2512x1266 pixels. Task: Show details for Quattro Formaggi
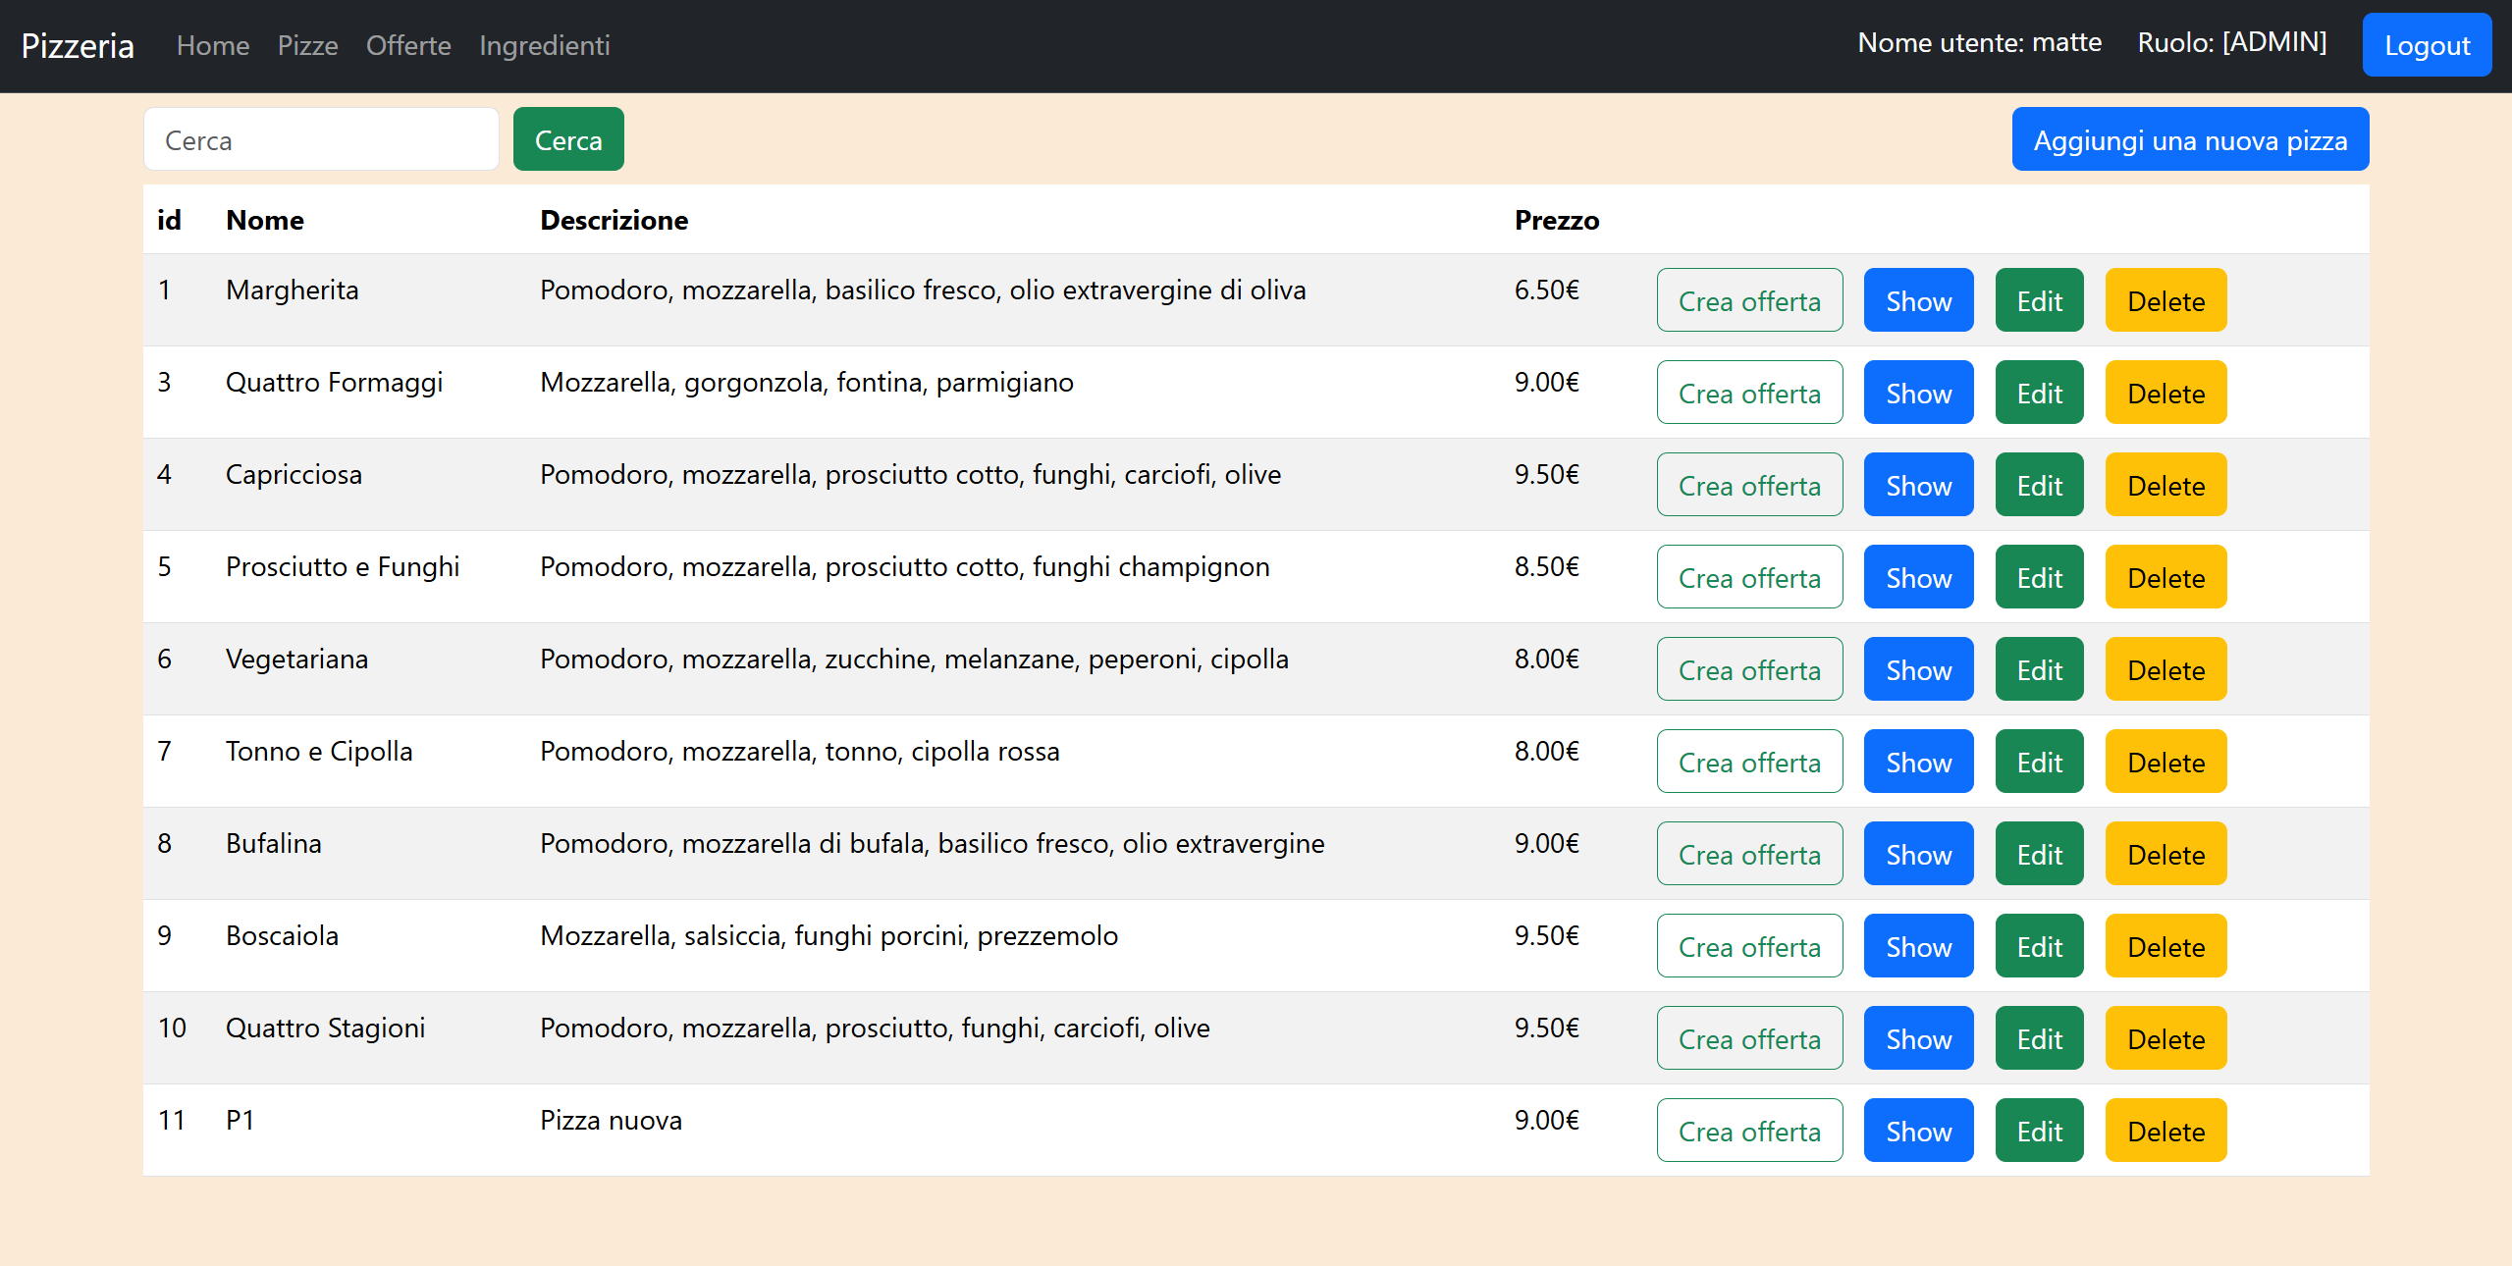click(1917, 394)
